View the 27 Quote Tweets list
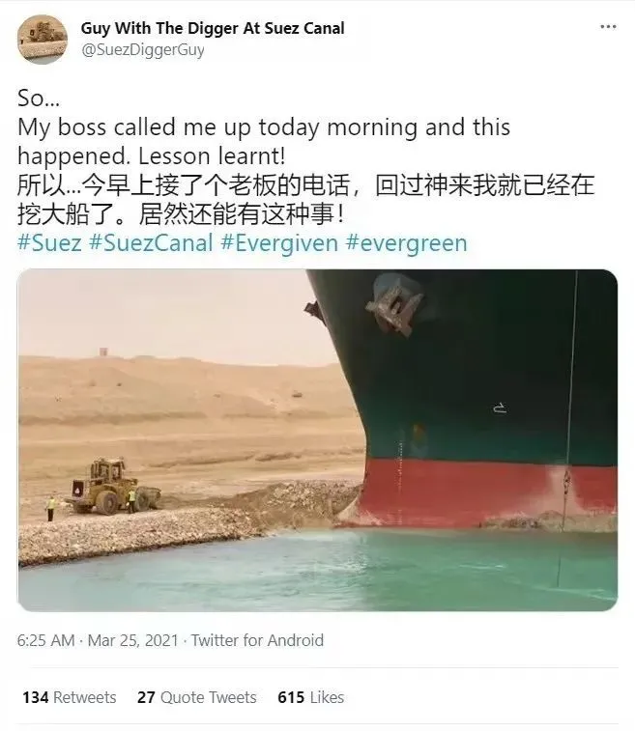 197,697
